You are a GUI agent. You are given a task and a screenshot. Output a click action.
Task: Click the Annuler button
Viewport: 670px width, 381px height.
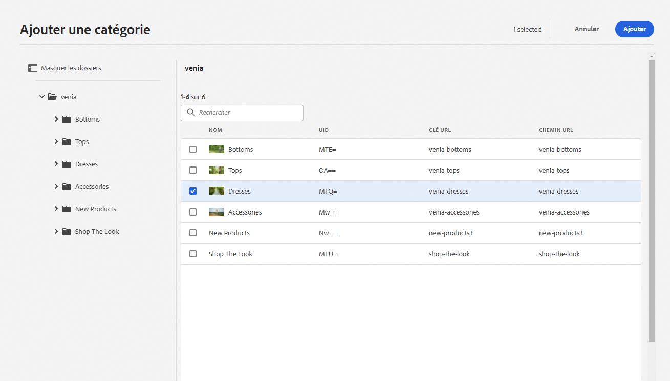click(587, 29)
